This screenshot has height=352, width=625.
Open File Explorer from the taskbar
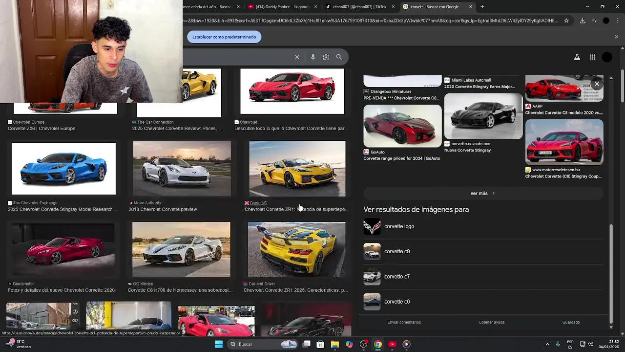335,344
